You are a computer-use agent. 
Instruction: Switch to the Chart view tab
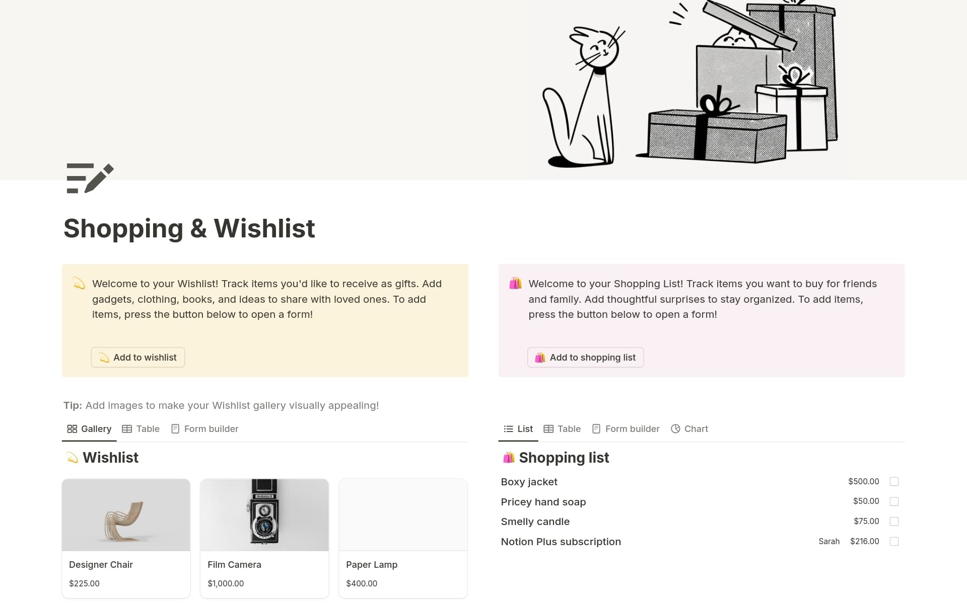(x=689, y=429)
